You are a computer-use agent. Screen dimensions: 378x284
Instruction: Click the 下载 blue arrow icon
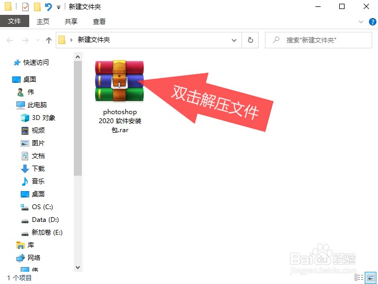point(25,169)
